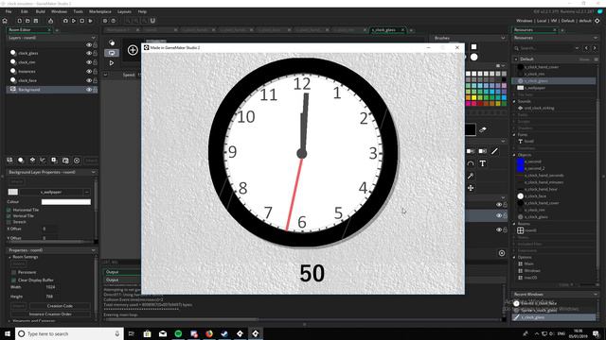The width and height of the screenshot is (606, 340).
Task: Collapse the Resources panel chevron
Action: pyautogui.click(x=596, y=38)
